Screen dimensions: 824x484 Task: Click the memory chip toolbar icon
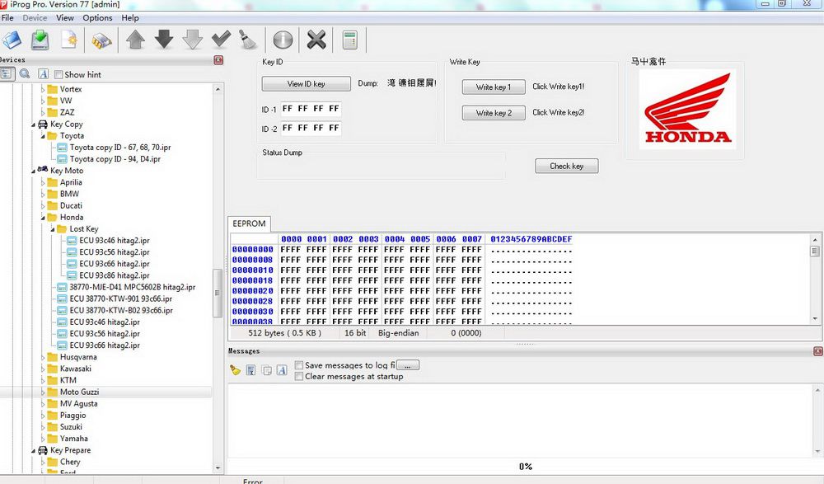pyautogui.click(x=101, y=40)
